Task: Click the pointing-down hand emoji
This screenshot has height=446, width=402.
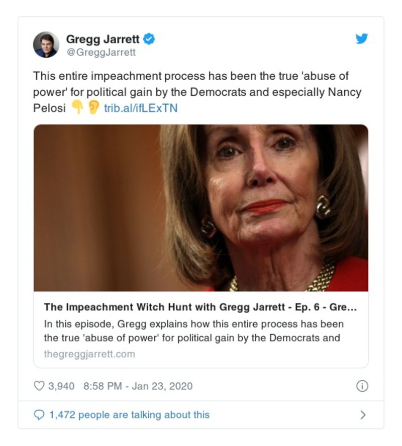Action: tap(77, 107)
